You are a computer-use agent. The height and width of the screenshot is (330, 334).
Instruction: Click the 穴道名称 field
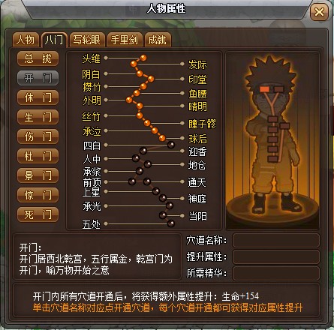276,241
